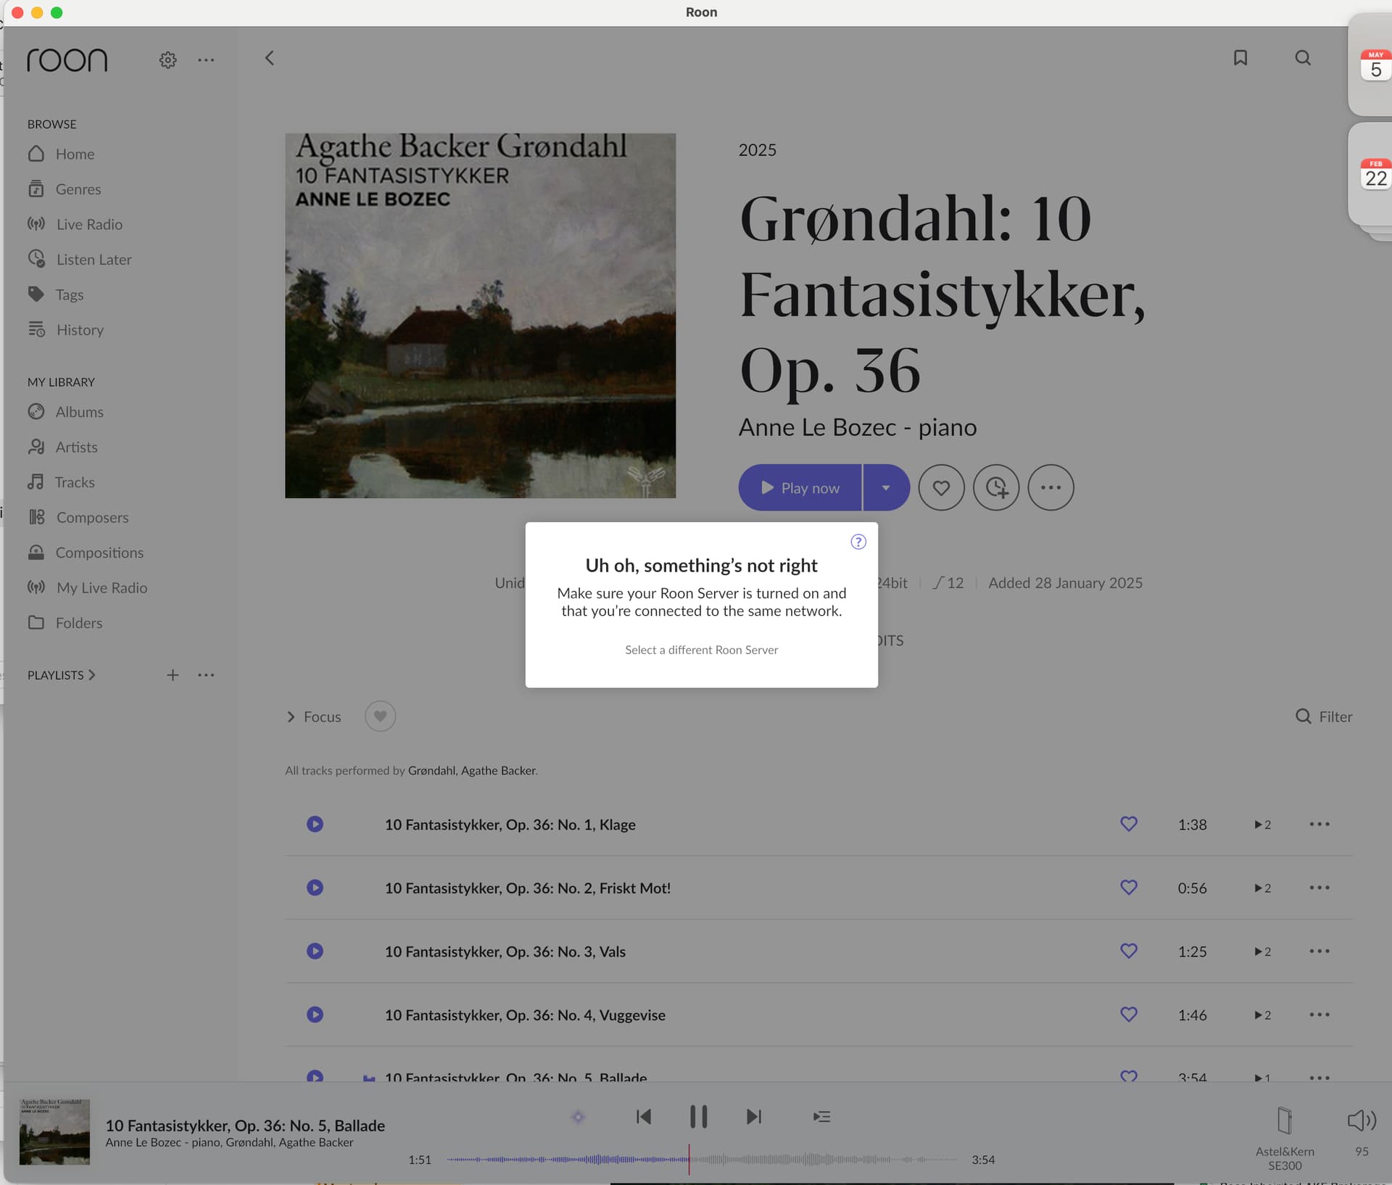Click the Play now button
Image resolution: width=1392 pixels, height=1185 pixels.
pos(800,487)
